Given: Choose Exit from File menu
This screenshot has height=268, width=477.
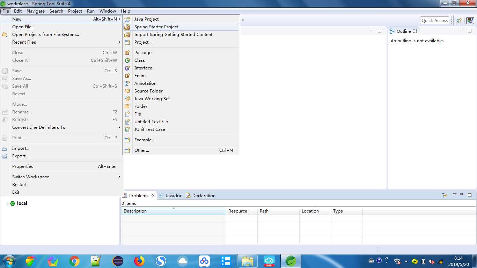Looking at the screenshot, I should [61, 192].
